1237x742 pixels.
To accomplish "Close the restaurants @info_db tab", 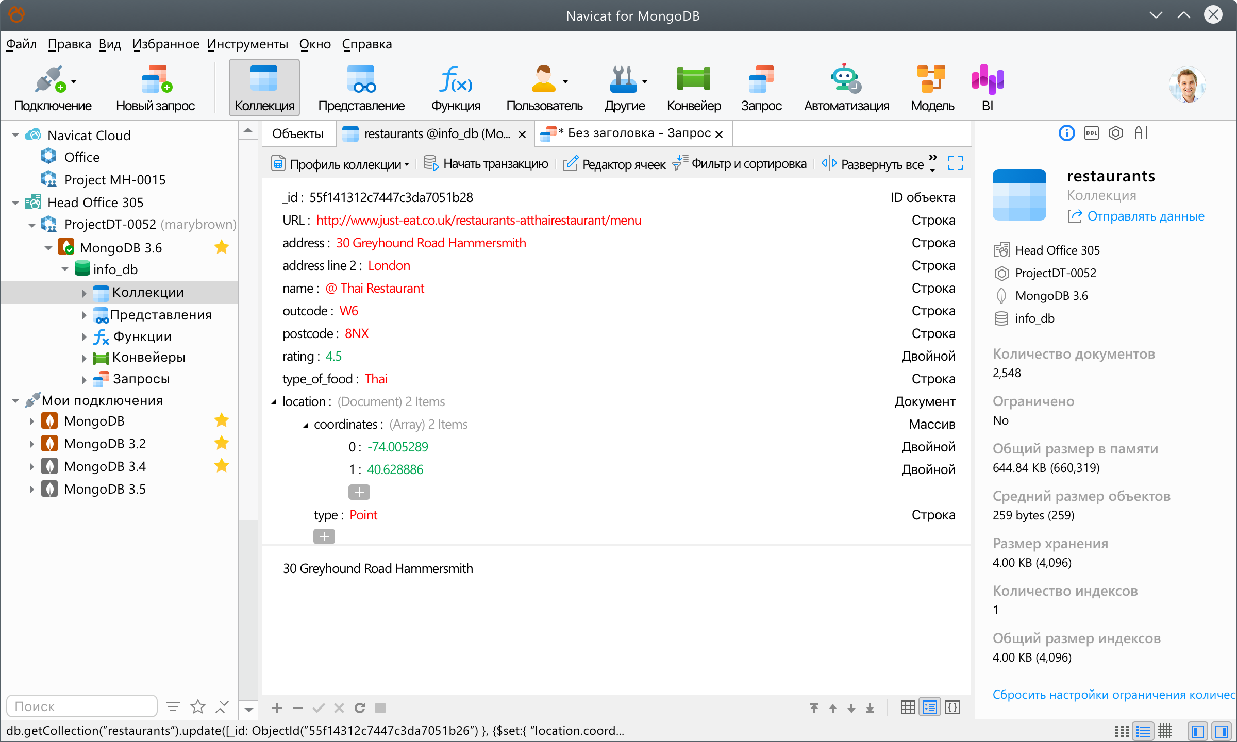I will tap(522, 134).
